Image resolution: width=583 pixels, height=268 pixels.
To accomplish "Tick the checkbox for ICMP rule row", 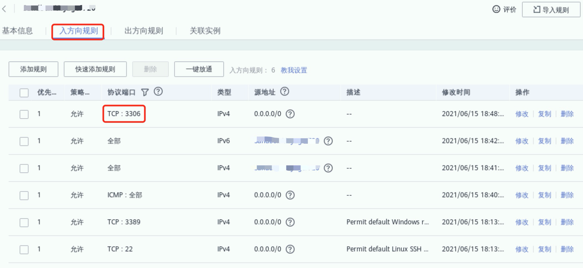I will 24,196.
